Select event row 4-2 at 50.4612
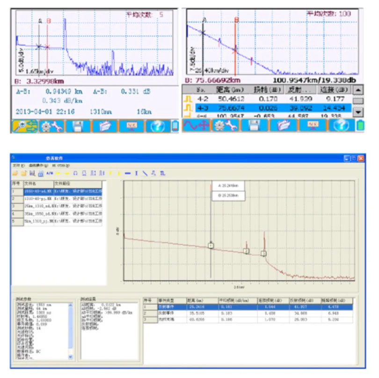Image resolution: width=379 pixels, height=378 pixels. click(267, 99)
